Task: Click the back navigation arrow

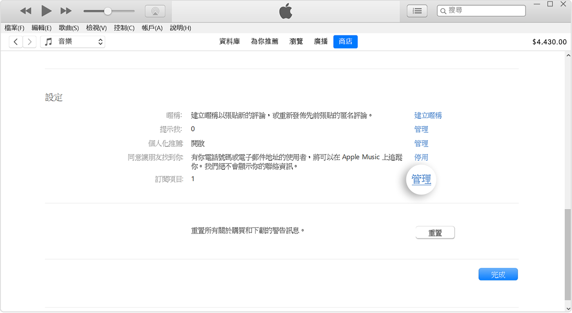Action: (16, 42)
